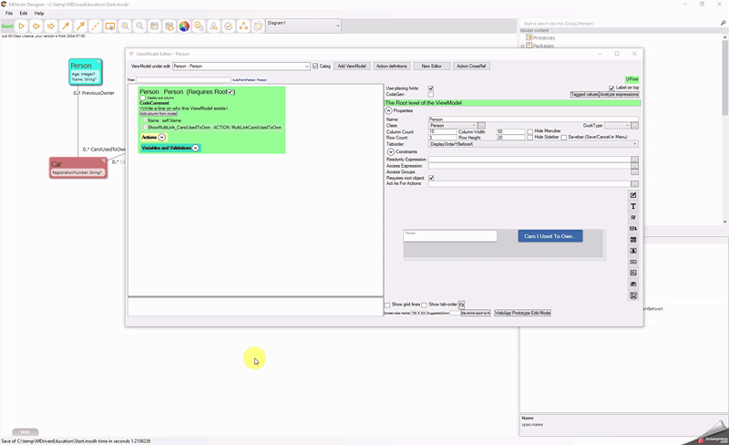729x445 pixels.
Task: Enable Show grid lines checkbox
Action: [387, 305]
